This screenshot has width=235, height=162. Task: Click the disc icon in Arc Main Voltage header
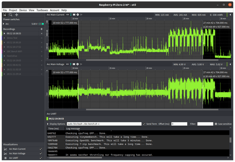[77, 64]
